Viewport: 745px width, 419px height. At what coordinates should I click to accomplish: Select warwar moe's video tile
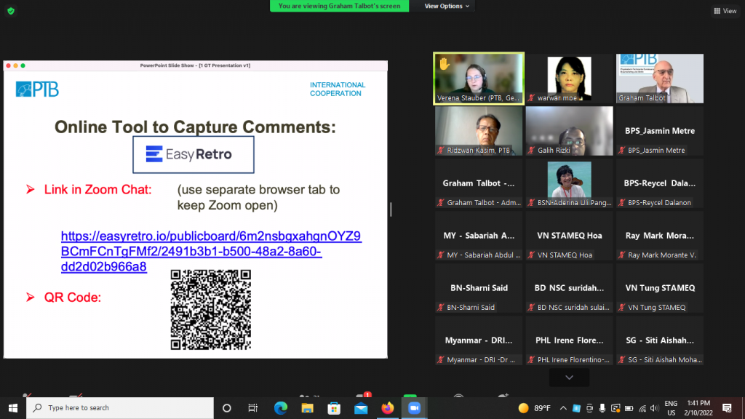point(569,79)
